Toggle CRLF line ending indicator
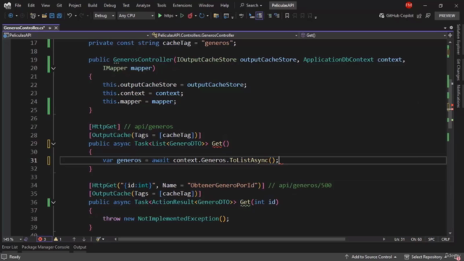Viewport: 464px width, 261px height. pos(445,239)
